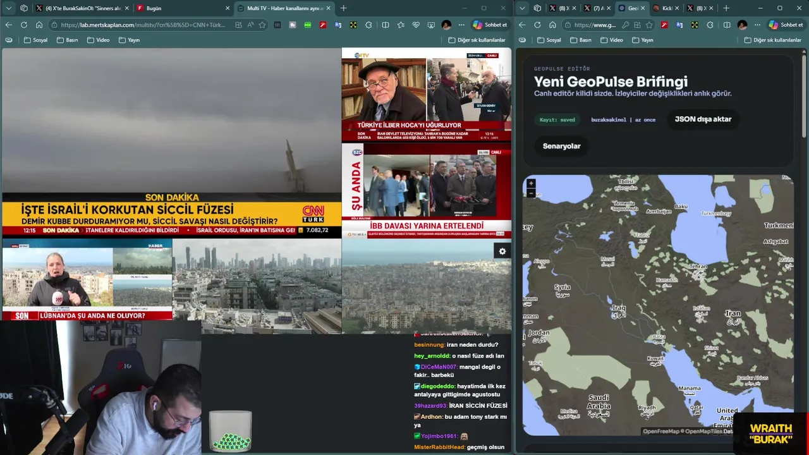Open Sosyal bookmarks folder in Multi TV window
Viewport: 809px width, 455px height.
click(x=36, y=40)
